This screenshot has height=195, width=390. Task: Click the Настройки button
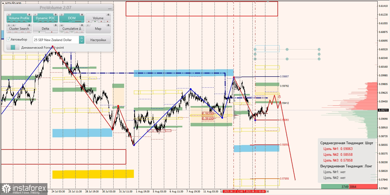click(x=98, y=40)
